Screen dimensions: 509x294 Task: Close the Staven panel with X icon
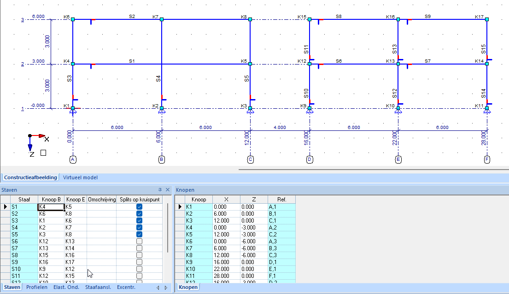168,190
